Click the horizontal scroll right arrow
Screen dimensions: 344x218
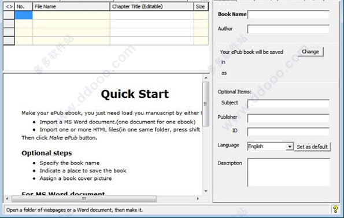(198, 198)
